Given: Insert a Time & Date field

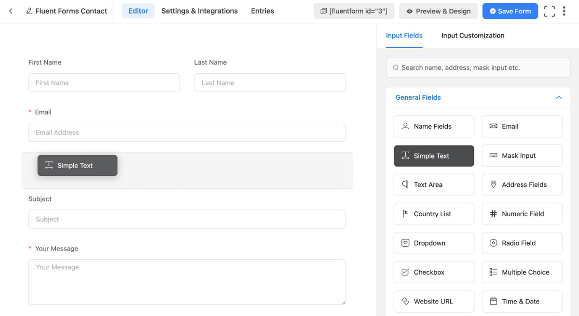Looking at the screenshot, I should pyautogui.click(x=522, y=301).
